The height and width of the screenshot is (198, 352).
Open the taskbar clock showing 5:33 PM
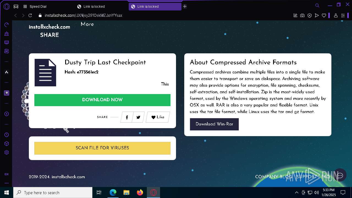(329, 193)
